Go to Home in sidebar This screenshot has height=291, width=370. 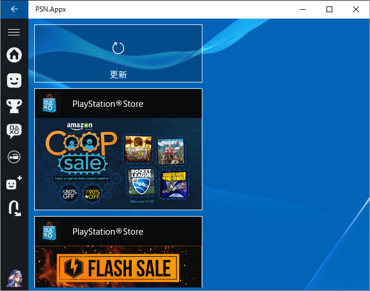14,55
